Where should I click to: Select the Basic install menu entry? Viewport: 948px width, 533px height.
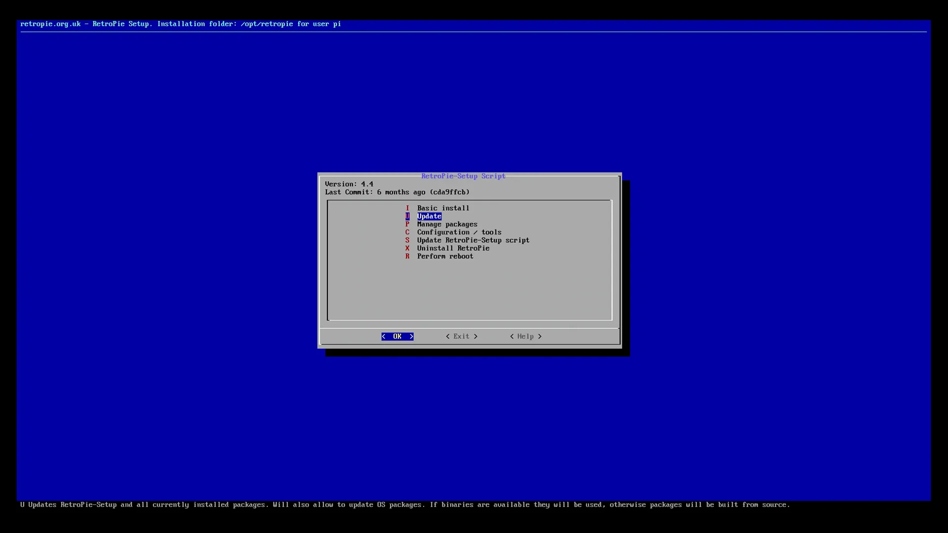click(x=437, y=208)
